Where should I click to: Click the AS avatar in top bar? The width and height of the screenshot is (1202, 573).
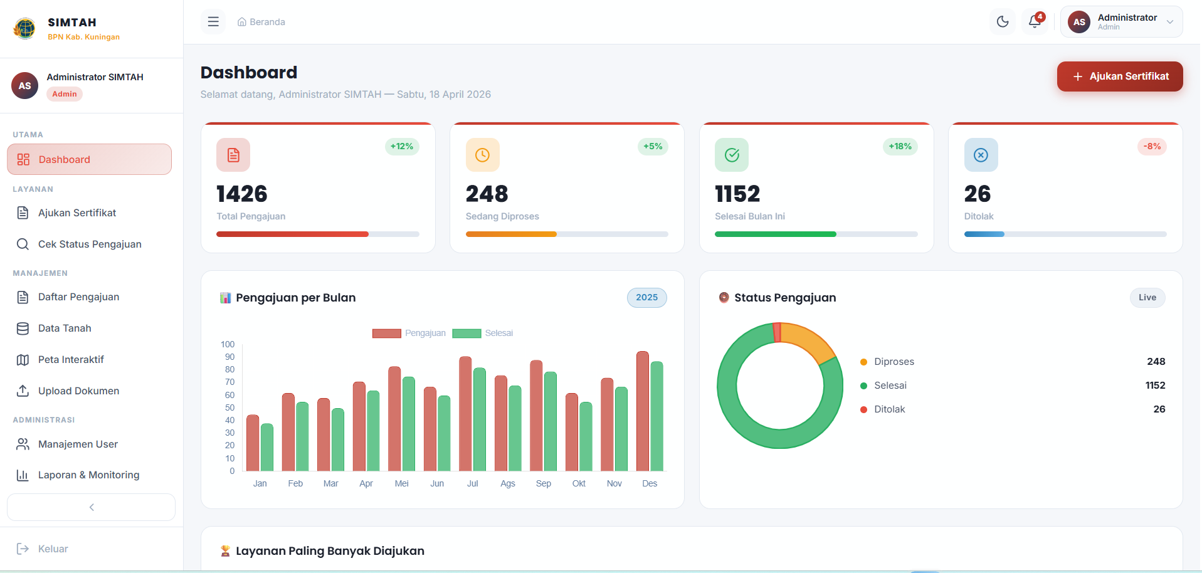[x=1079, y=22]
